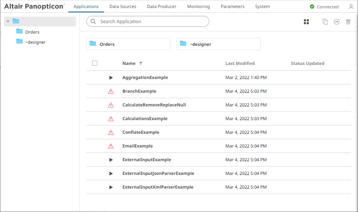
Task: Open the Data Sources tab
Action: (x=122, y=7)
